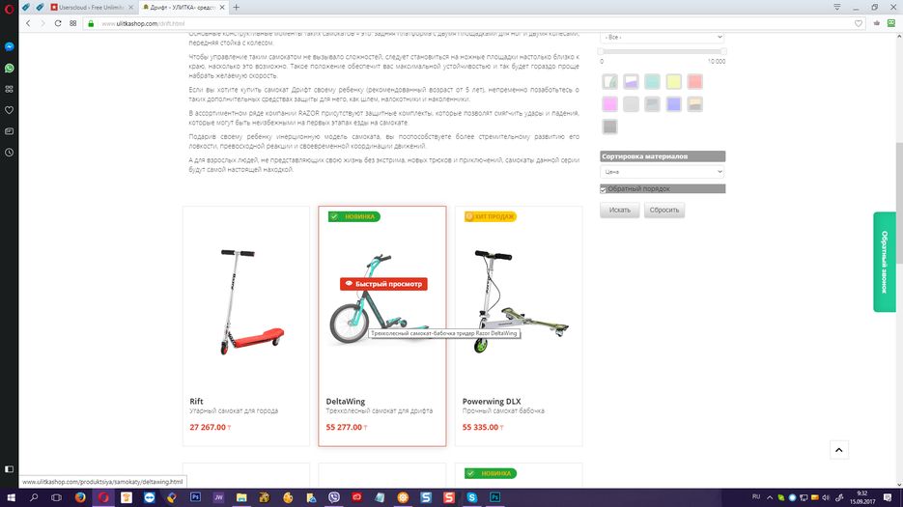Viewport: 903px width, 507px height.
Task: Select the yellow color swatch
Action: click(x=673, y=82)
